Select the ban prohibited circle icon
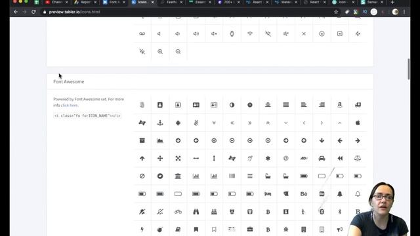The image size is (420, 236). pyautogui.click(x=142, y=176)
